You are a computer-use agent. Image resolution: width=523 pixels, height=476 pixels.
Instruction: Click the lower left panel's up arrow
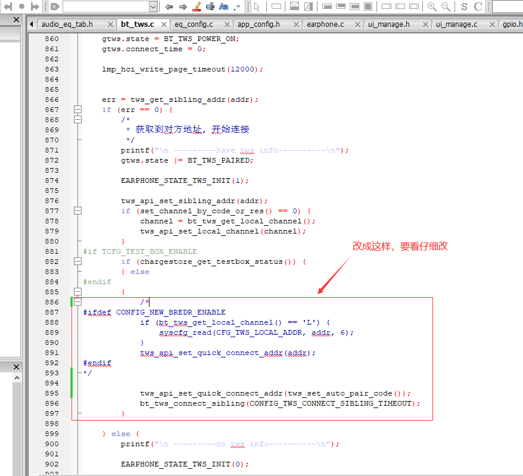17,378
